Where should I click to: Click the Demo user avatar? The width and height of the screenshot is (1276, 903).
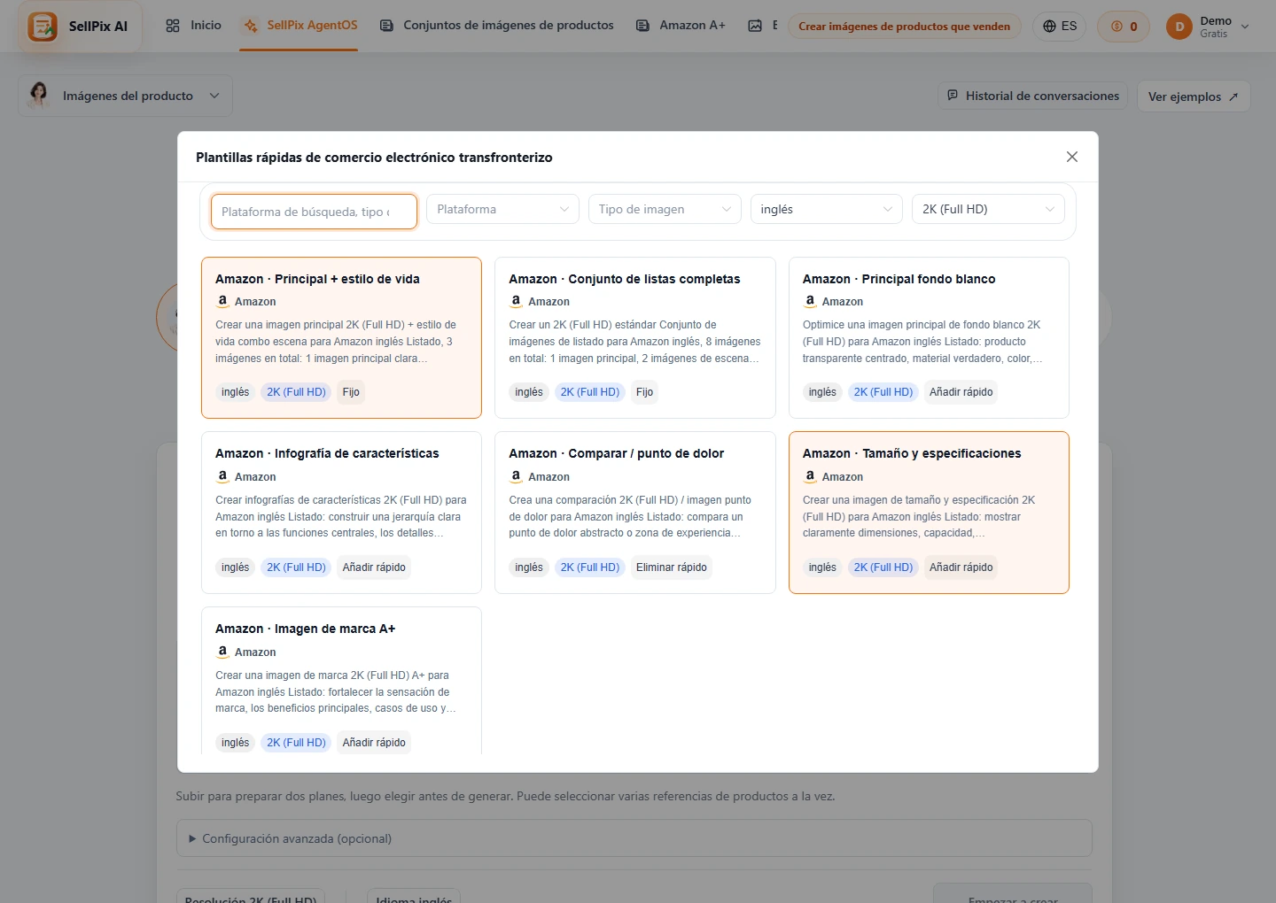coord(1179,27)
